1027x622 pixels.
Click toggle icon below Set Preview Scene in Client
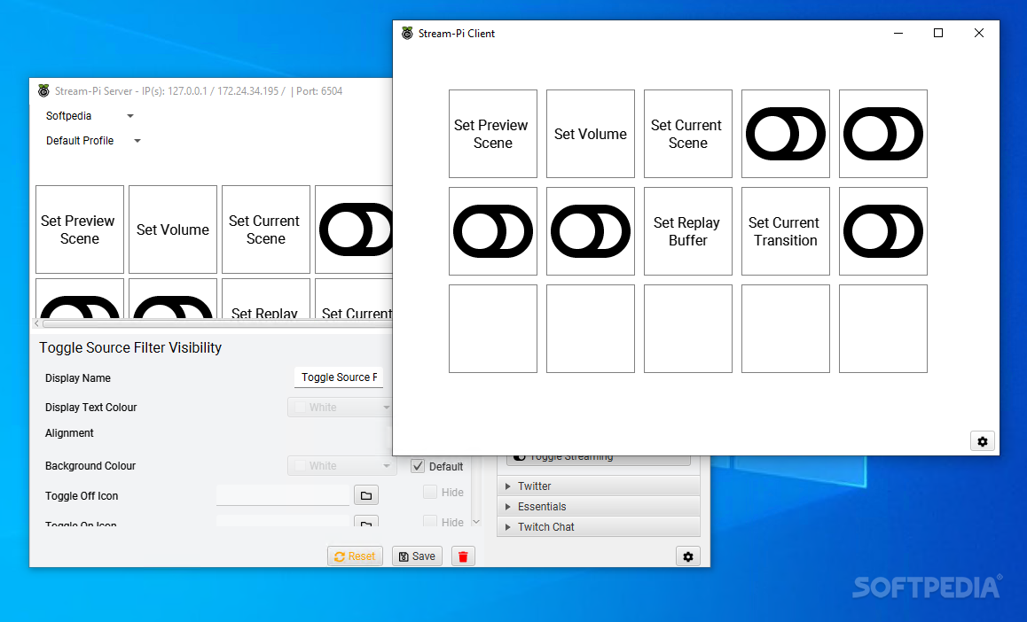[492, 231]
